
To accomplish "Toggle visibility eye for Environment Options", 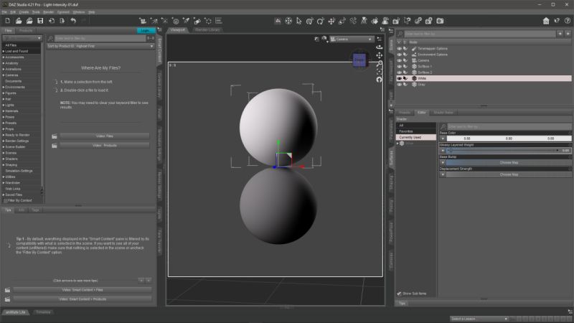I will point(400,55).
